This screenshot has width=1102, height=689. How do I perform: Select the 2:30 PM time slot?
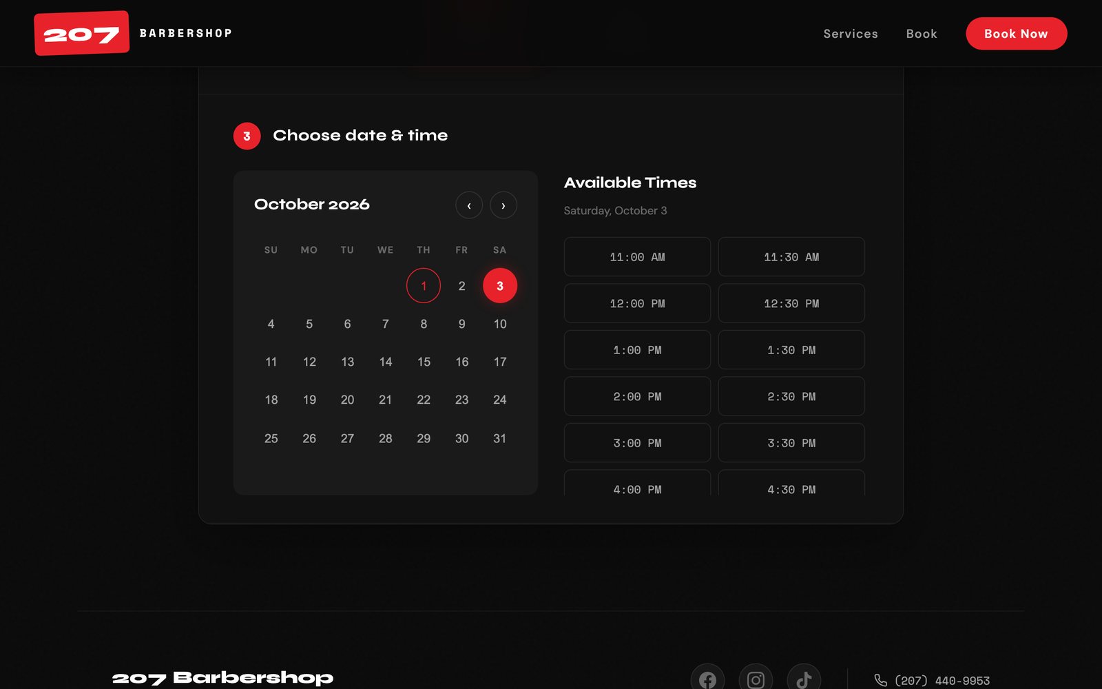click(791, 396)
